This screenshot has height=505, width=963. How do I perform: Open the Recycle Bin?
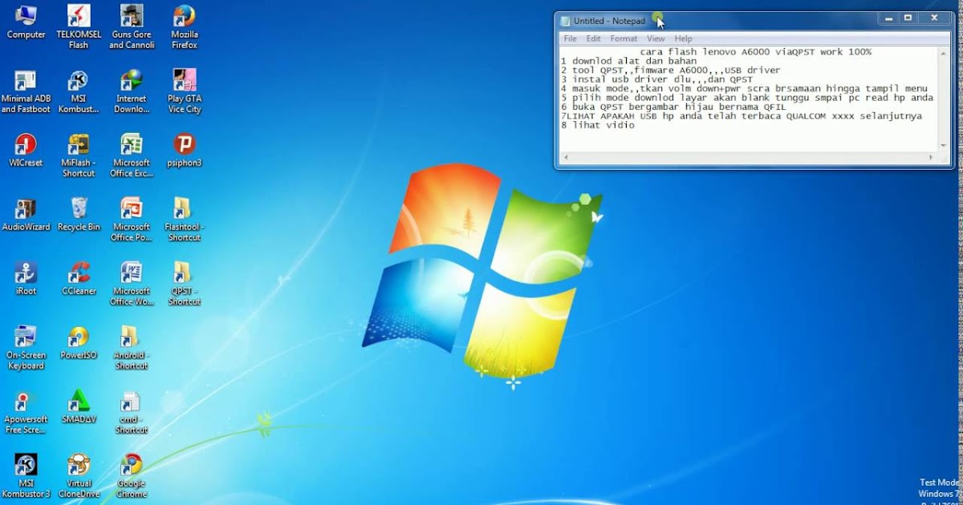click(78, 214)
